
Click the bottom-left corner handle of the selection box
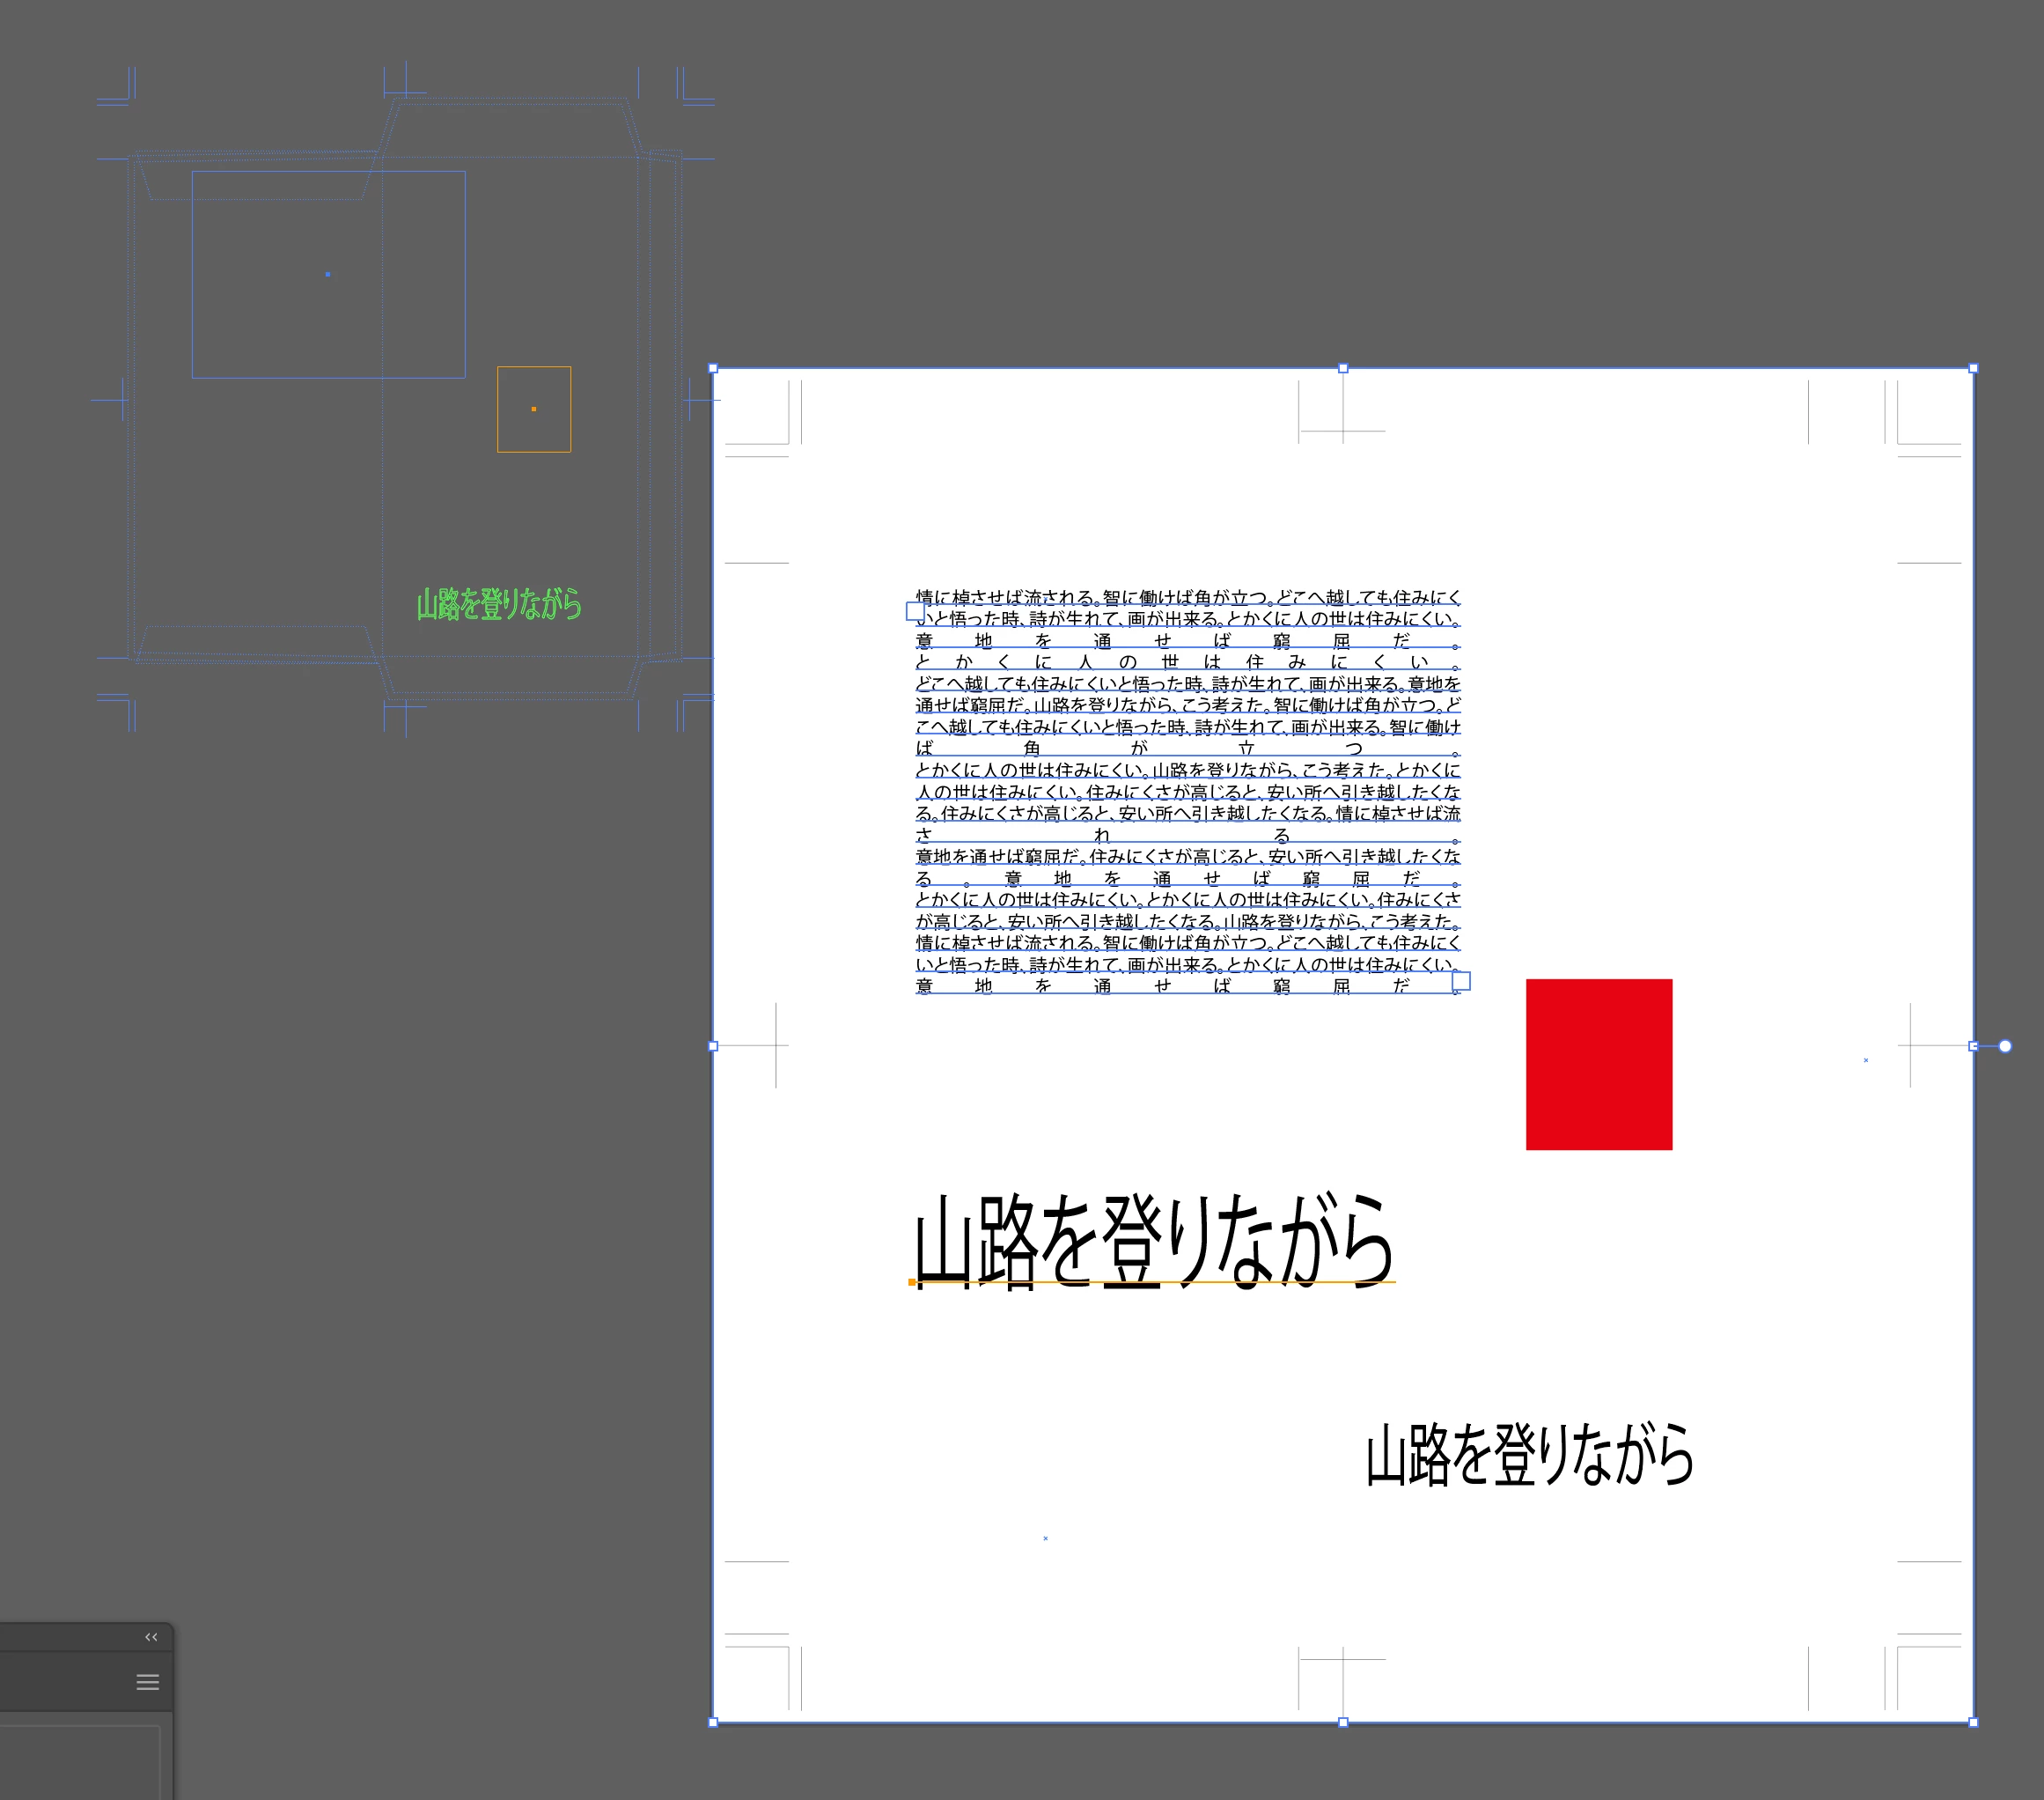pyautogui.click(x=713, y=1722)
